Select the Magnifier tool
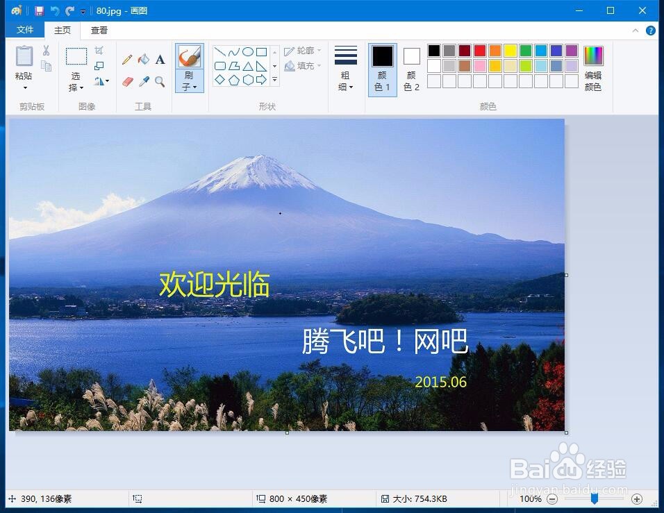This screenshot has height=513, width=664. [160, 81]
